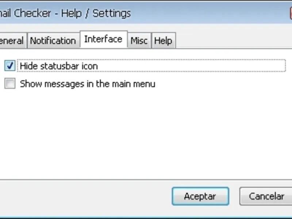This screenshot has height=219, width=292.
Task: Click blank space right of the Show messages label
Action: pyautogui.click(x=219, y=84)
